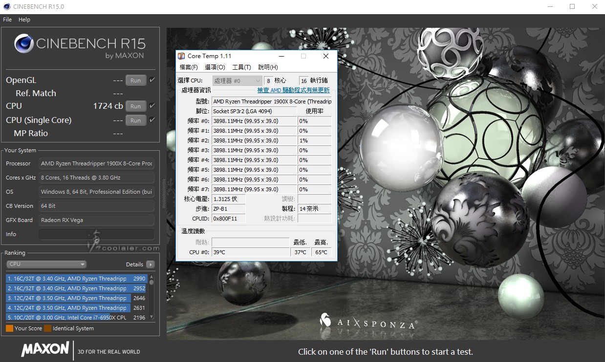Toggle the CPU (Single Core) test checkbox
This screenshot has width=605, height=362.
[x=152, y=120]
